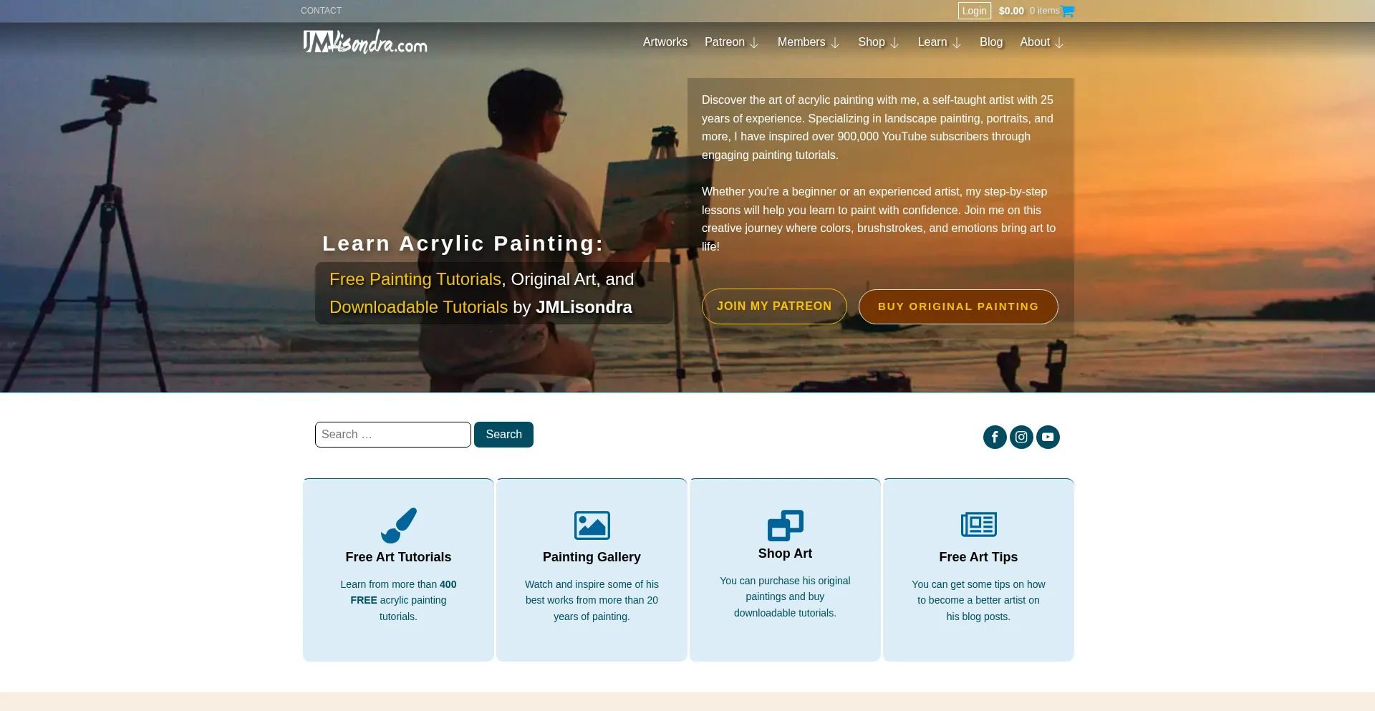Click the text 'You can get some tips on how'

pyautogui.click(x=978, y=584)
